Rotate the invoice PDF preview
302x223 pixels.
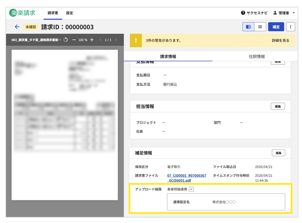pos(66,40)
